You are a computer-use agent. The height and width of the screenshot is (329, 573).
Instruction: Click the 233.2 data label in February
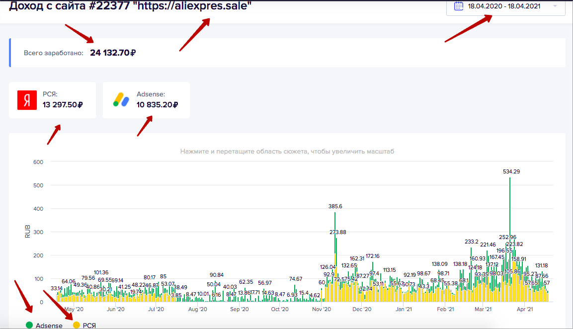(472, 242)
